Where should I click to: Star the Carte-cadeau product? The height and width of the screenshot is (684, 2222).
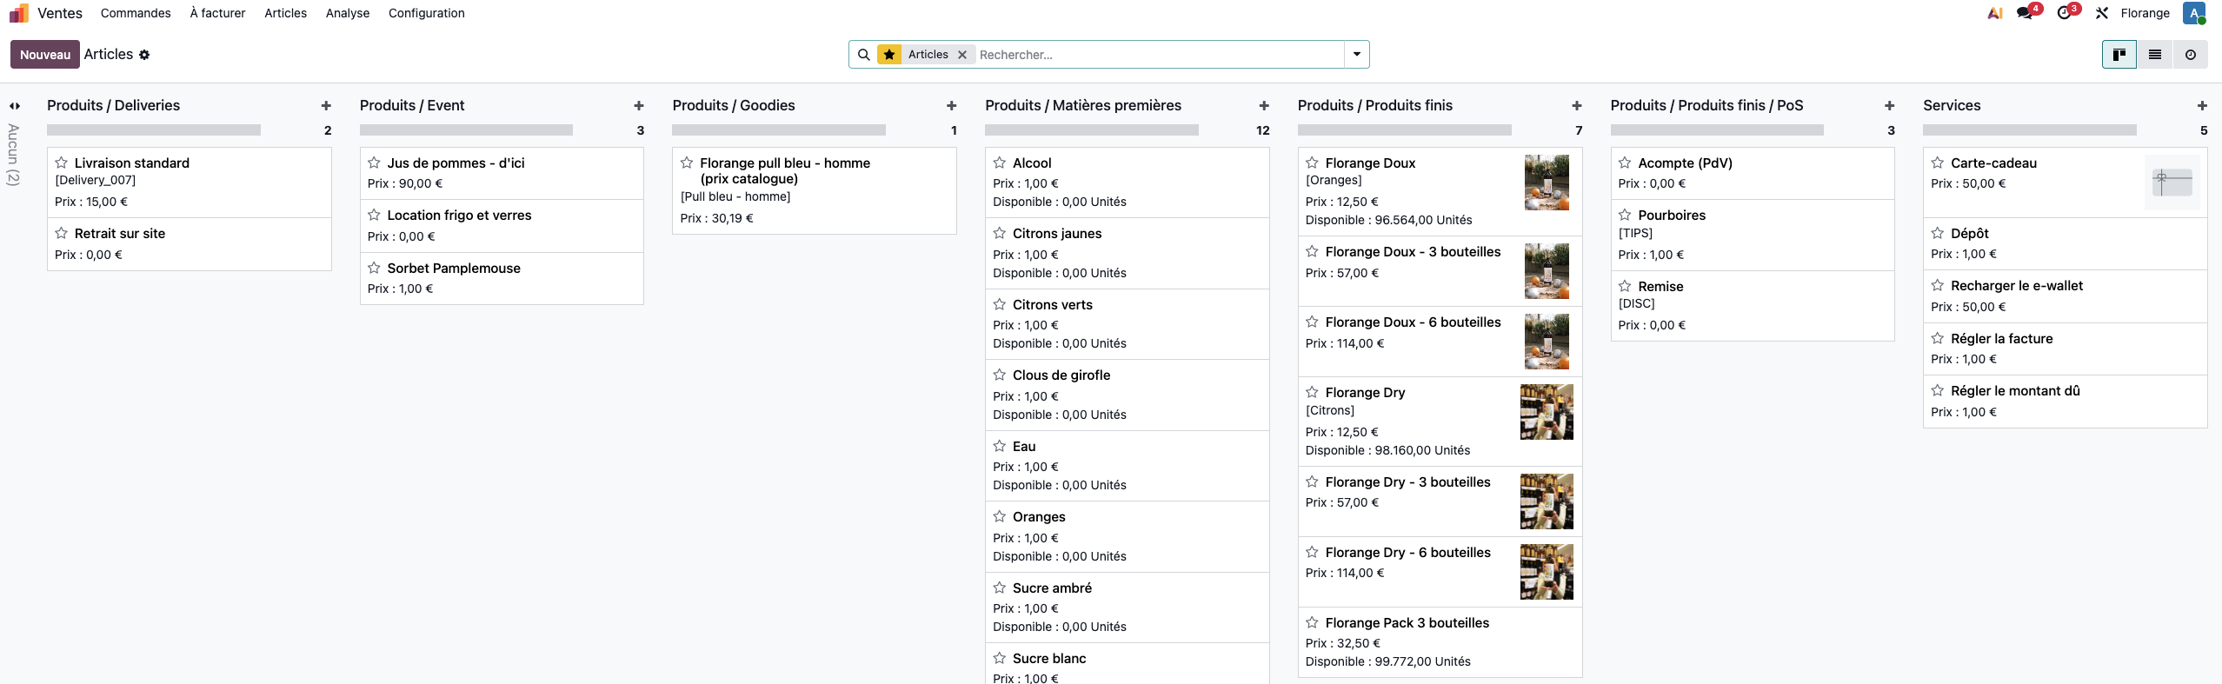(x=1938, y=163)
